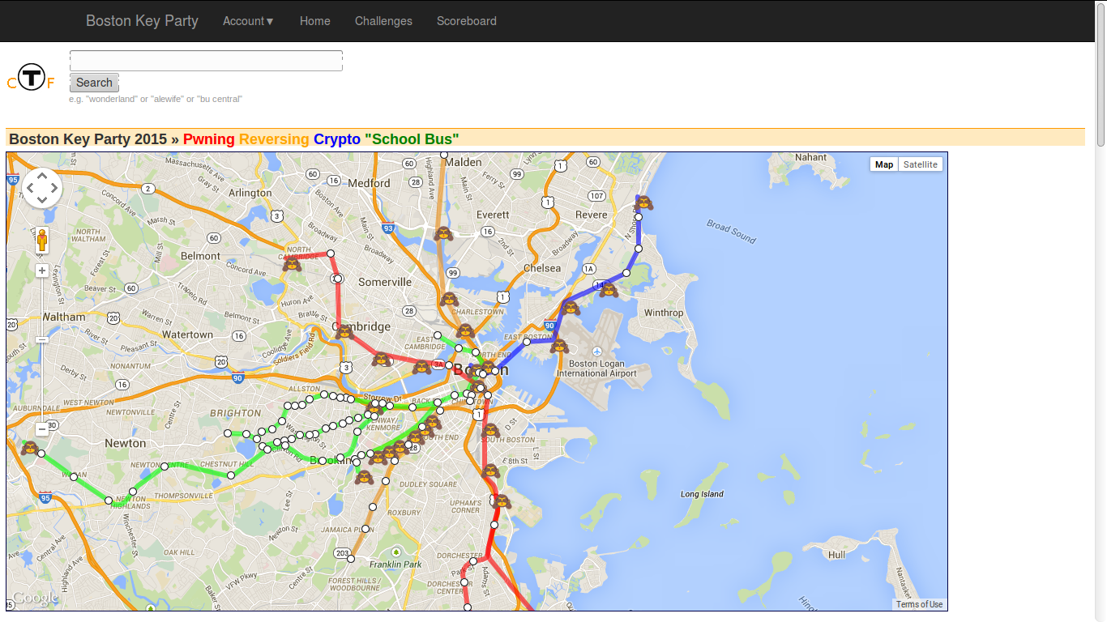This screenshot has width=1107, height=622.
Task: Click the monkey marker next to the I-90 shield in East Boston
Action: [571, 307]
